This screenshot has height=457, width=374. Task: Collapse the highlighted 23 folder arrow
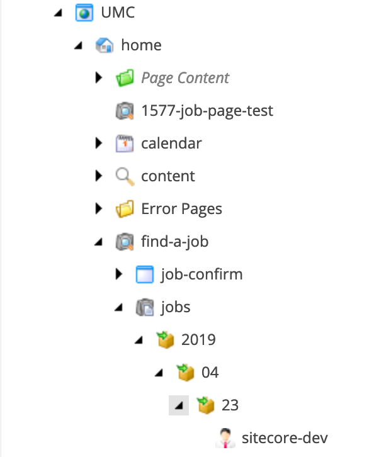pyautogui.click(x=179, y=405)
